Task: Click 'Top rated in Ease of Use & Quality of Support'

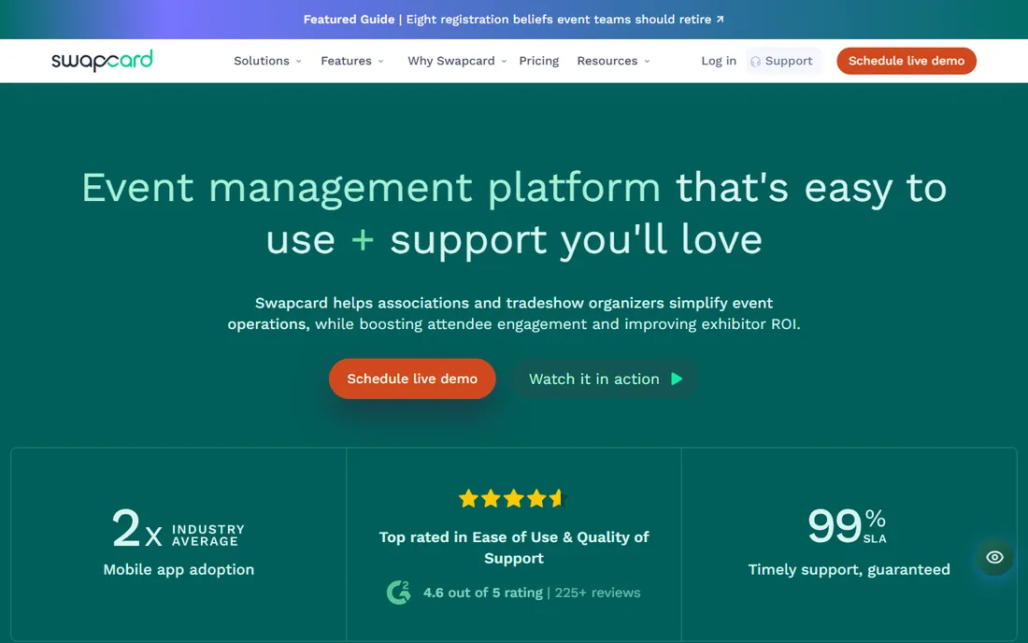Action: point(514,548)
